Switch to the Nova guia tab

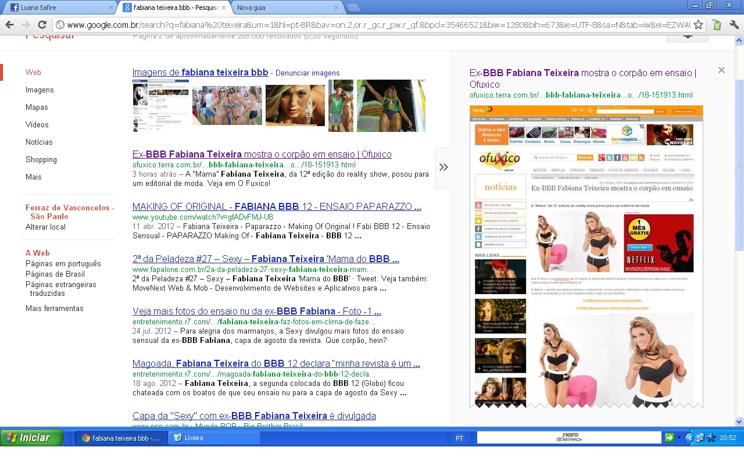(287, 8)
